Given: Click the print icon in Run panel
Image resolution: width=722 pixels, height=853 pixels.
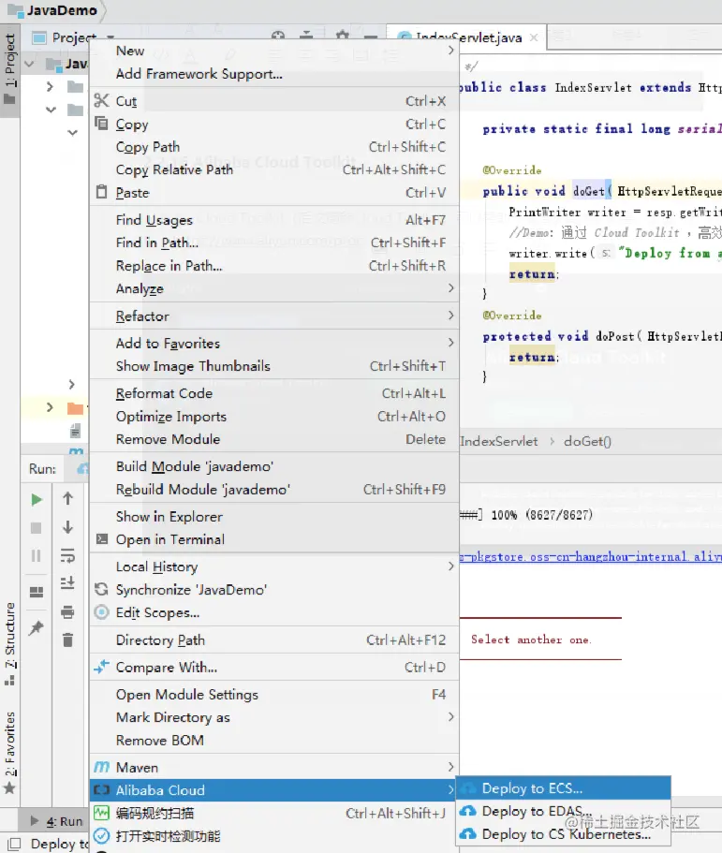Looking at the screenshot, I should click(x=68, y=612).
